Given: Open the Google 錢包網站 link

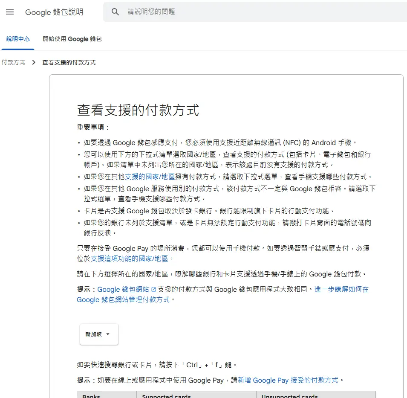Looking at the screenshot, I should pos(123,290).
